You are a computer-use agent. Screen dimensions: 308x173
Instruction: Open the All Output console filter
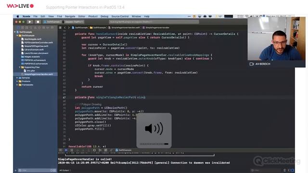pos(65,171)
